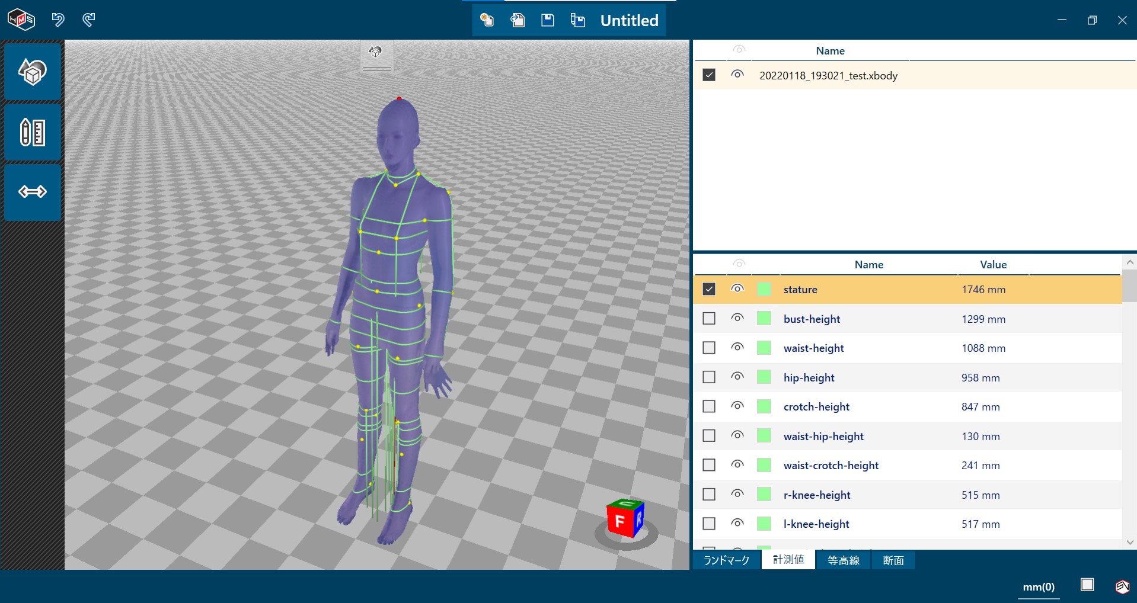Screen dimensions: 1137x603
Task: Select the crotch-height measurement name
Action: (x=816, y=407)
